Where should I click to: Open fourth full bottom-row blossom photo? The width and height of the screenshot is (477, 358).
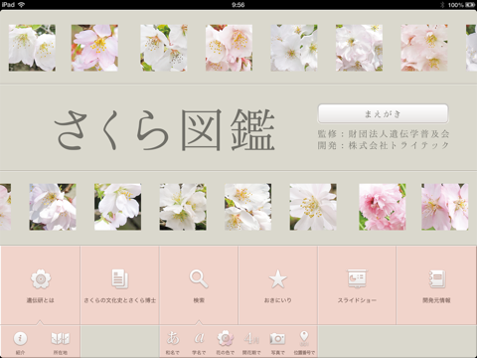248,207
